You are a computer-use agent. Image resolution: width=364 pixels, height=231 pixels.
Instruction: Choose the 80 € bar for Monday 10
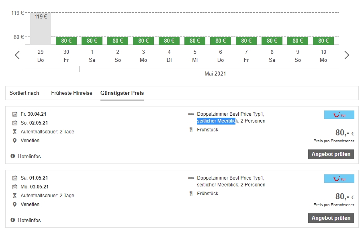coord(323,41)
